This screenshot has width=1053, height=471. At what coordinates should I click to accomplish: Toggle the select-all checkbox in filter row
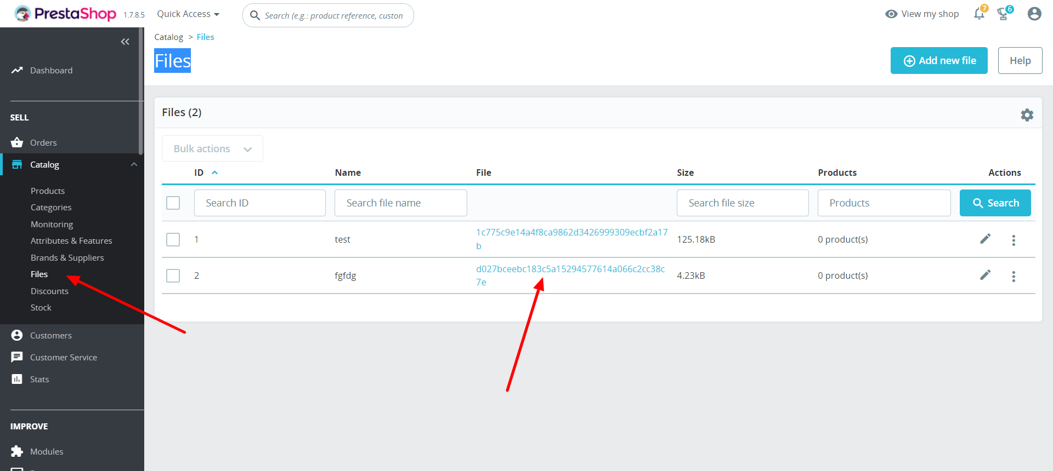[x=173, y=203]
